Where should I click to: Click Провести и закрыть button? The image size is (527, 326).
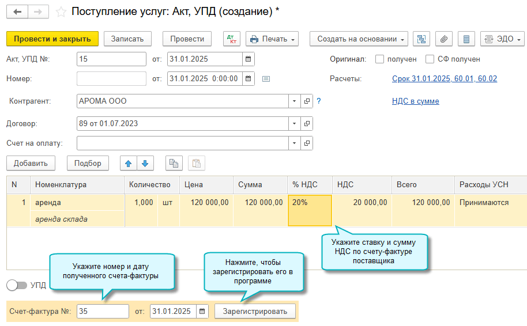point(52,39)
